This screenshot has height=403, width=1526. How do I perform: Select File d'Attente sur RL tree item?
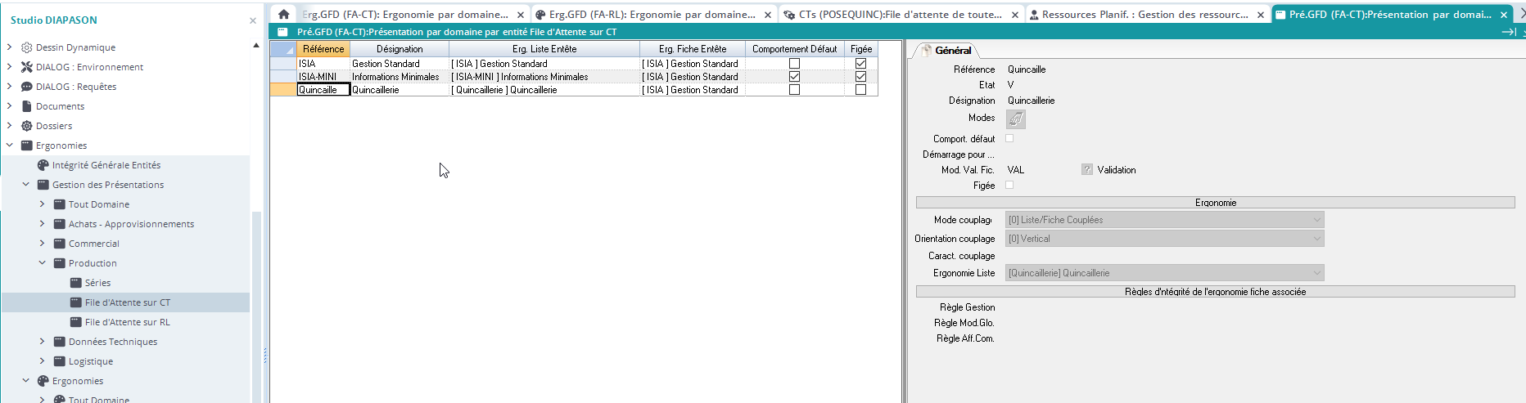pos(127,322)
